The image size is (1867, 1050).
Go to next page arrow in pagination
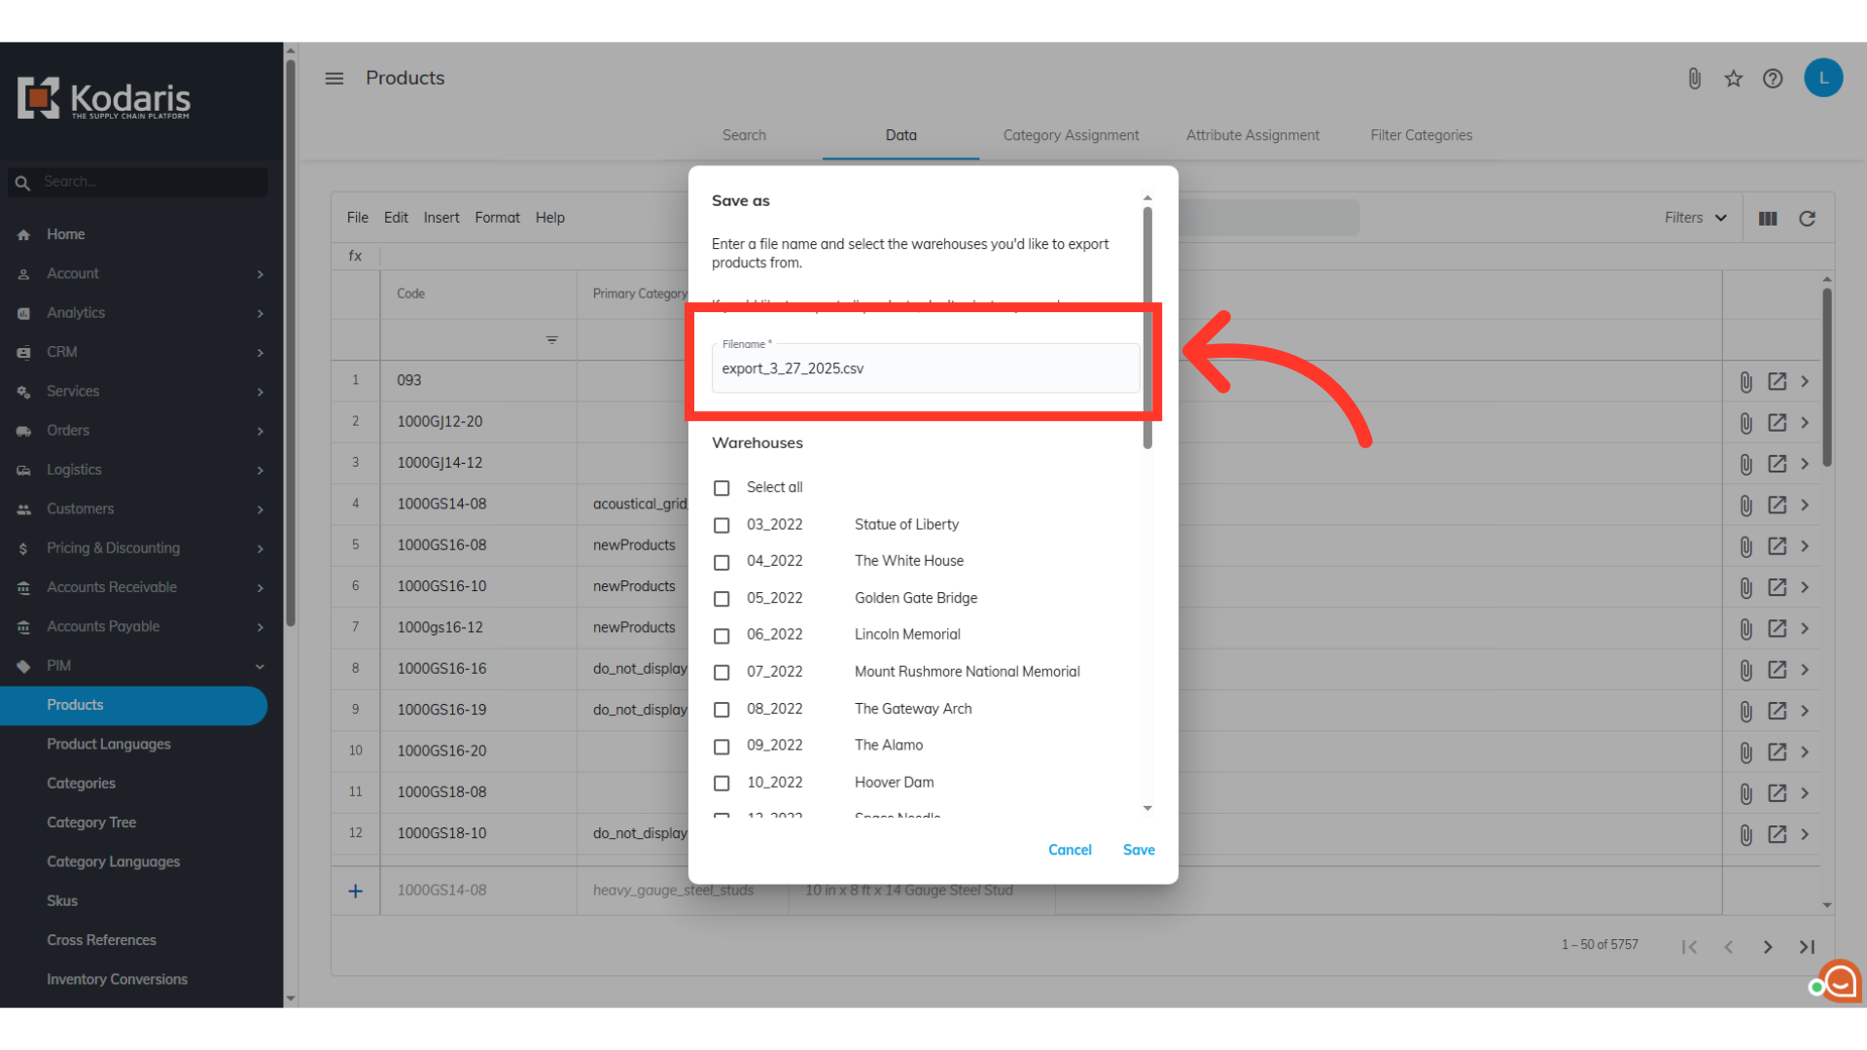click(1768, 947)
